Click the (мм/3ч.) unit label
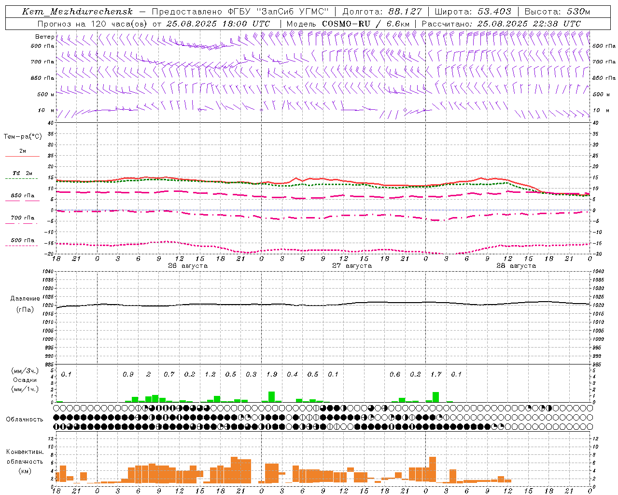Screen dimensions: 618x495 (25, 371)
